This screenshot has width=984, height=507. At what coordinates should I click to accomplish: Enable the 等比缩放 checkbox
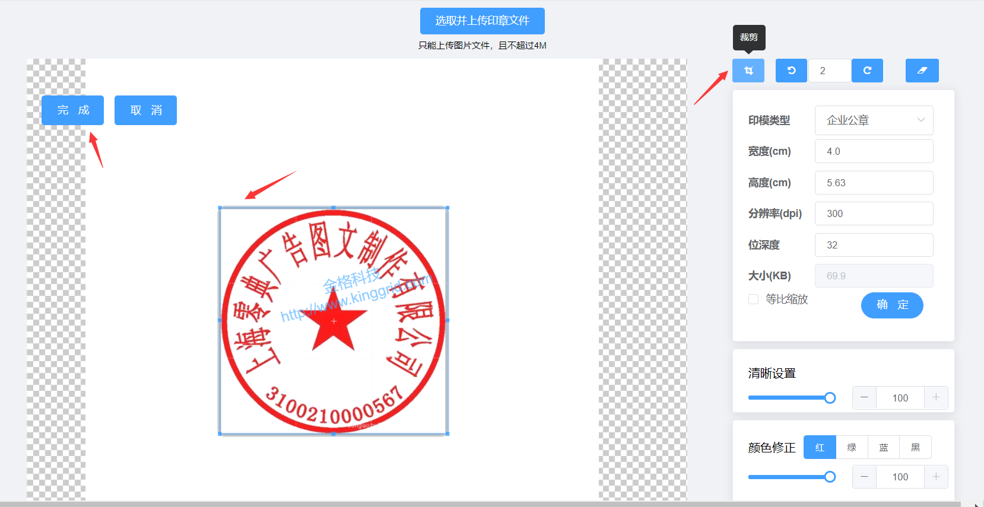(754, 299)
